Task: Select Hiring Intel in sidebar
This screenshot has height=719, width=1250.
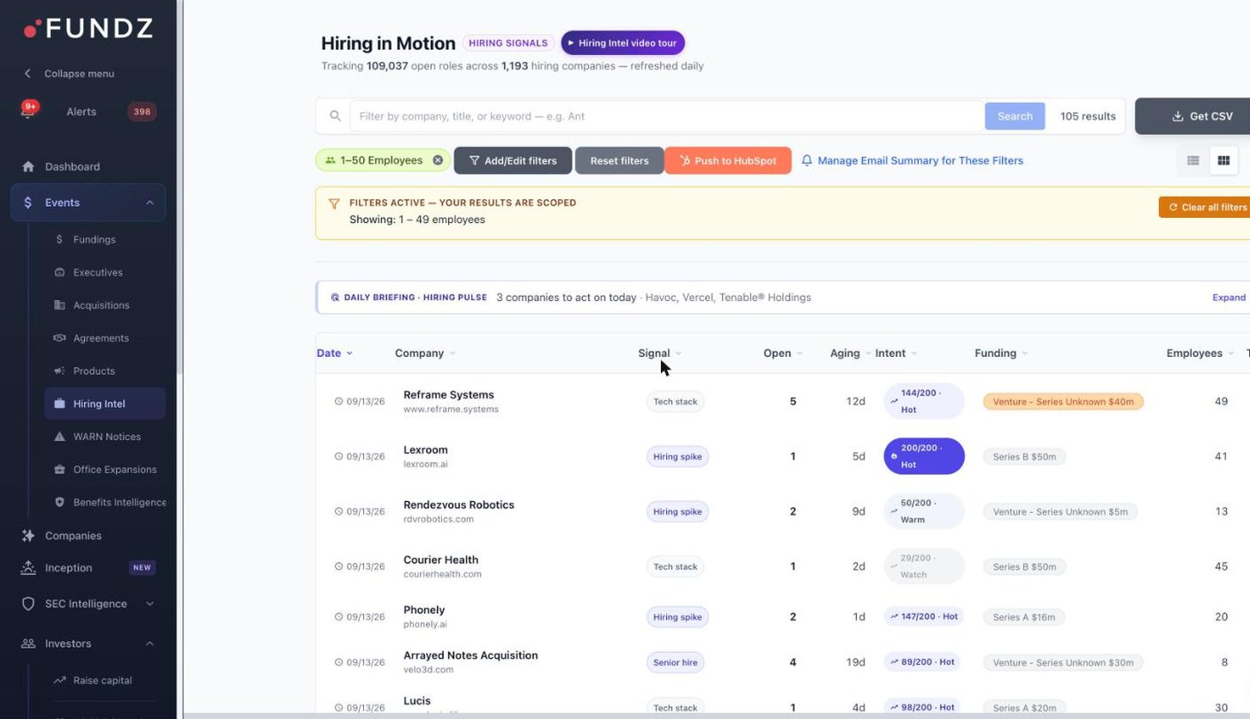Action: pyautogui.click(x=105, y=403)
